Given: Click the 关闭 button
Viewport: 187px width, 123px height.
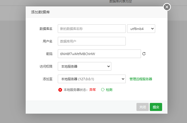Looking at the screenshot, I should point(143,107).
